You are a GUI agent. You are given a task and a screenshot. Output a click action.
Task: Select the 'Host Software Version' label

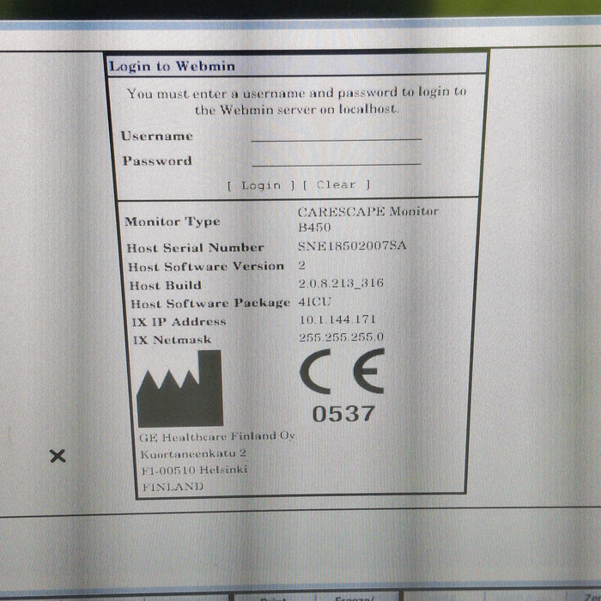(x=206, y=266)
